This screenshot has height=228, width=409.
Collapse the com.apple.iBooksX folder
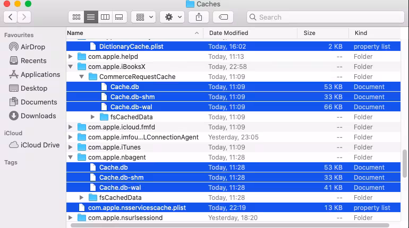70,67
